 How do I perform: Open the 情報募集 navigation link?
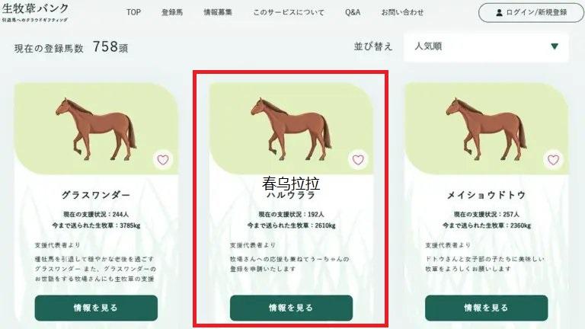tap(218, 12)
